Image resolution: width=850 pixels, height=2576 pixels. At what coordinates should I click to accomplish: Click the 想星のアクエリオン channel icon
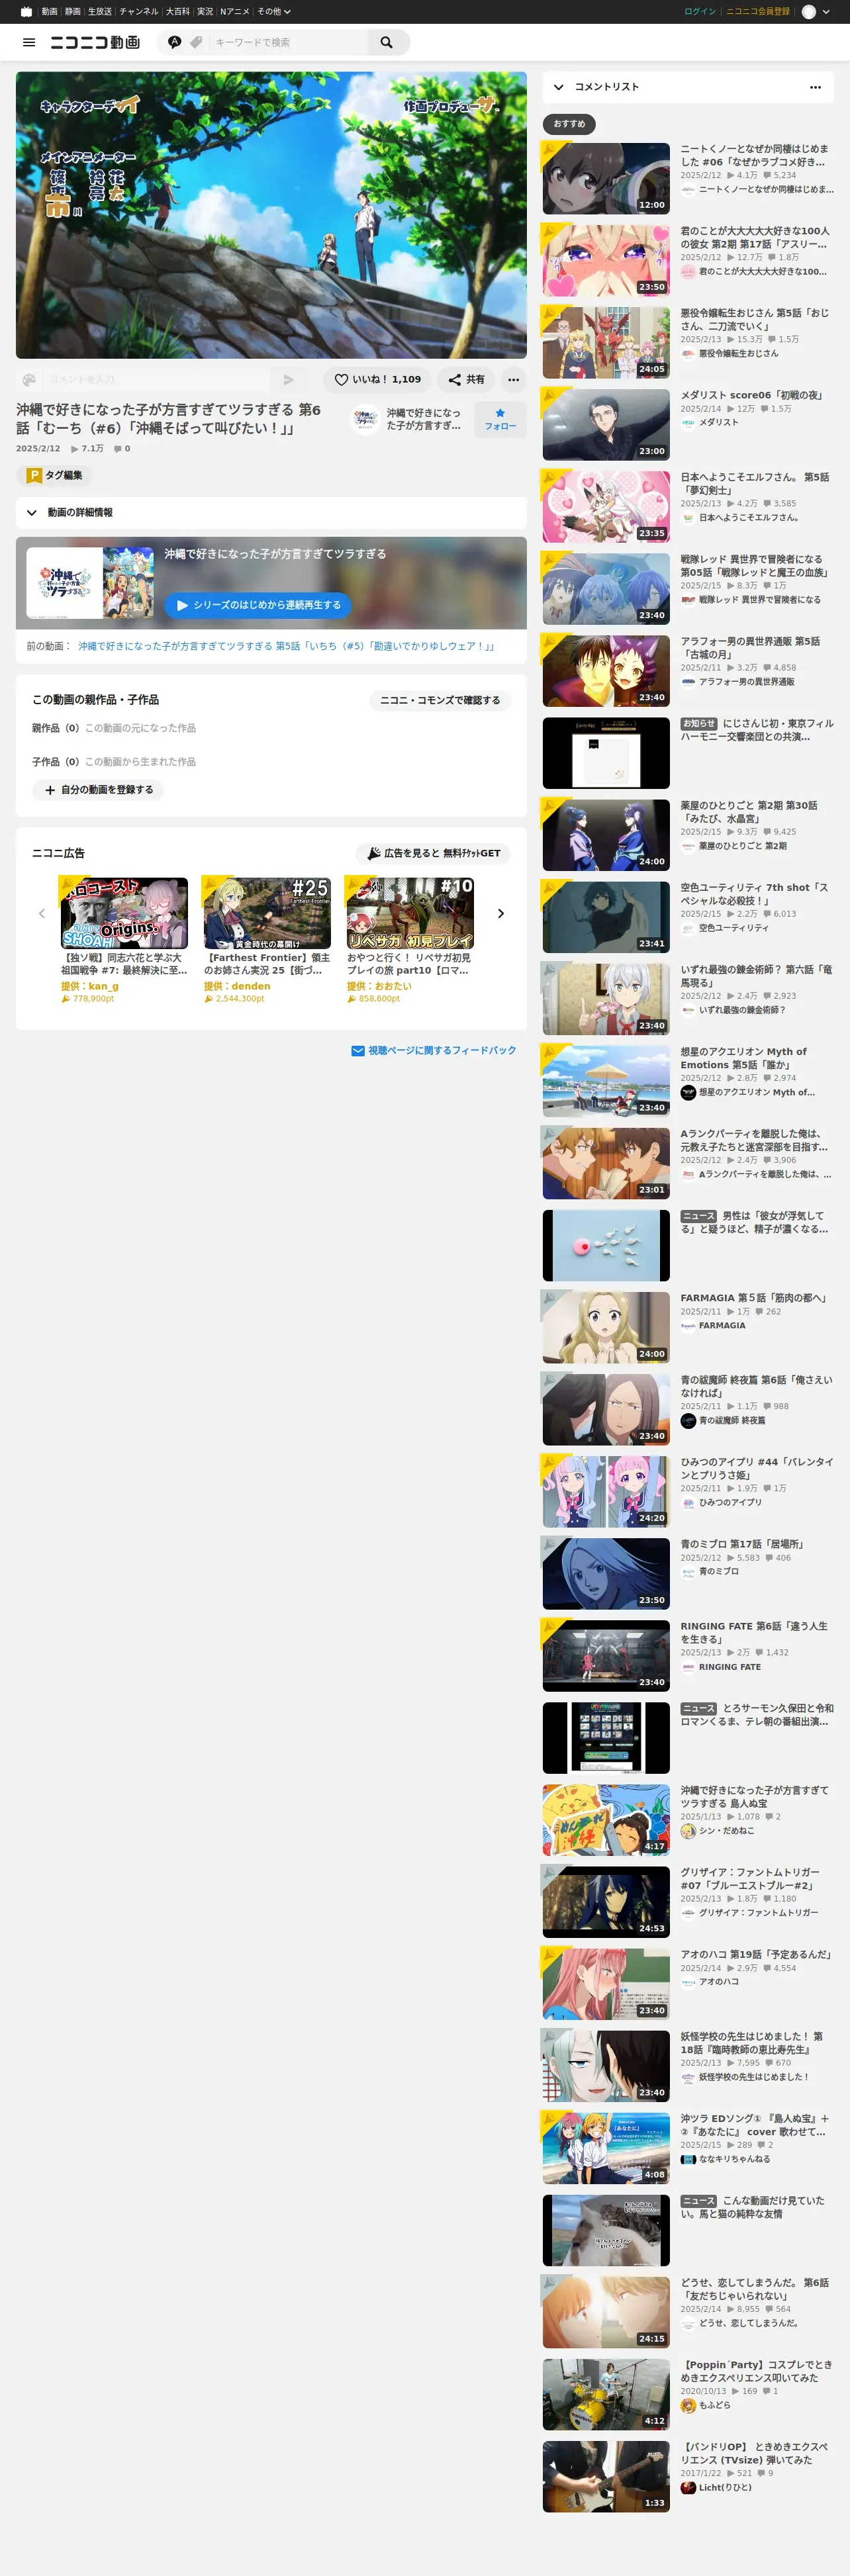(x=688, y=1092)
